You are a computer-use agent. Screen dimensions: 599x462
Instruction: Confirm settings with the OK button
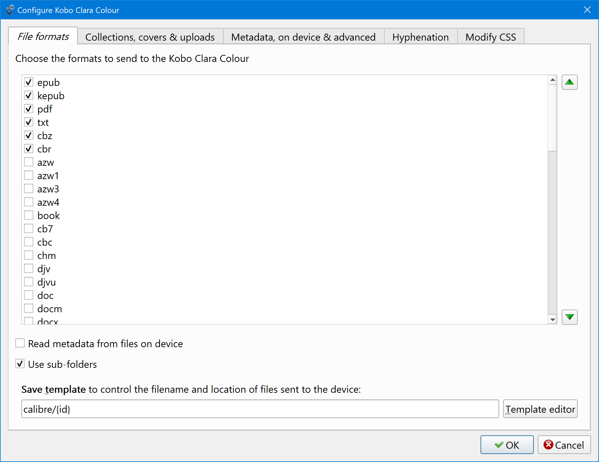tap(507, 445)
